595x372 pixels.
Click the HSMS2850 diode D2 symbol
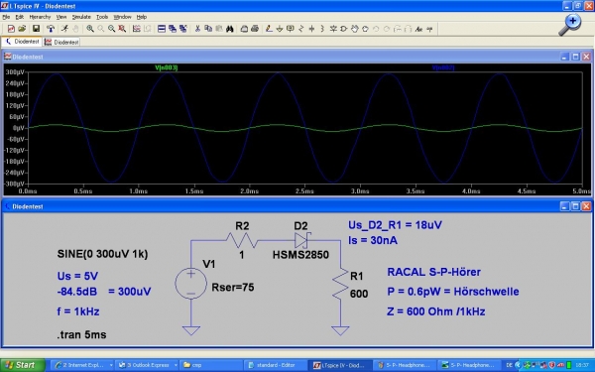tap(302, 240)
